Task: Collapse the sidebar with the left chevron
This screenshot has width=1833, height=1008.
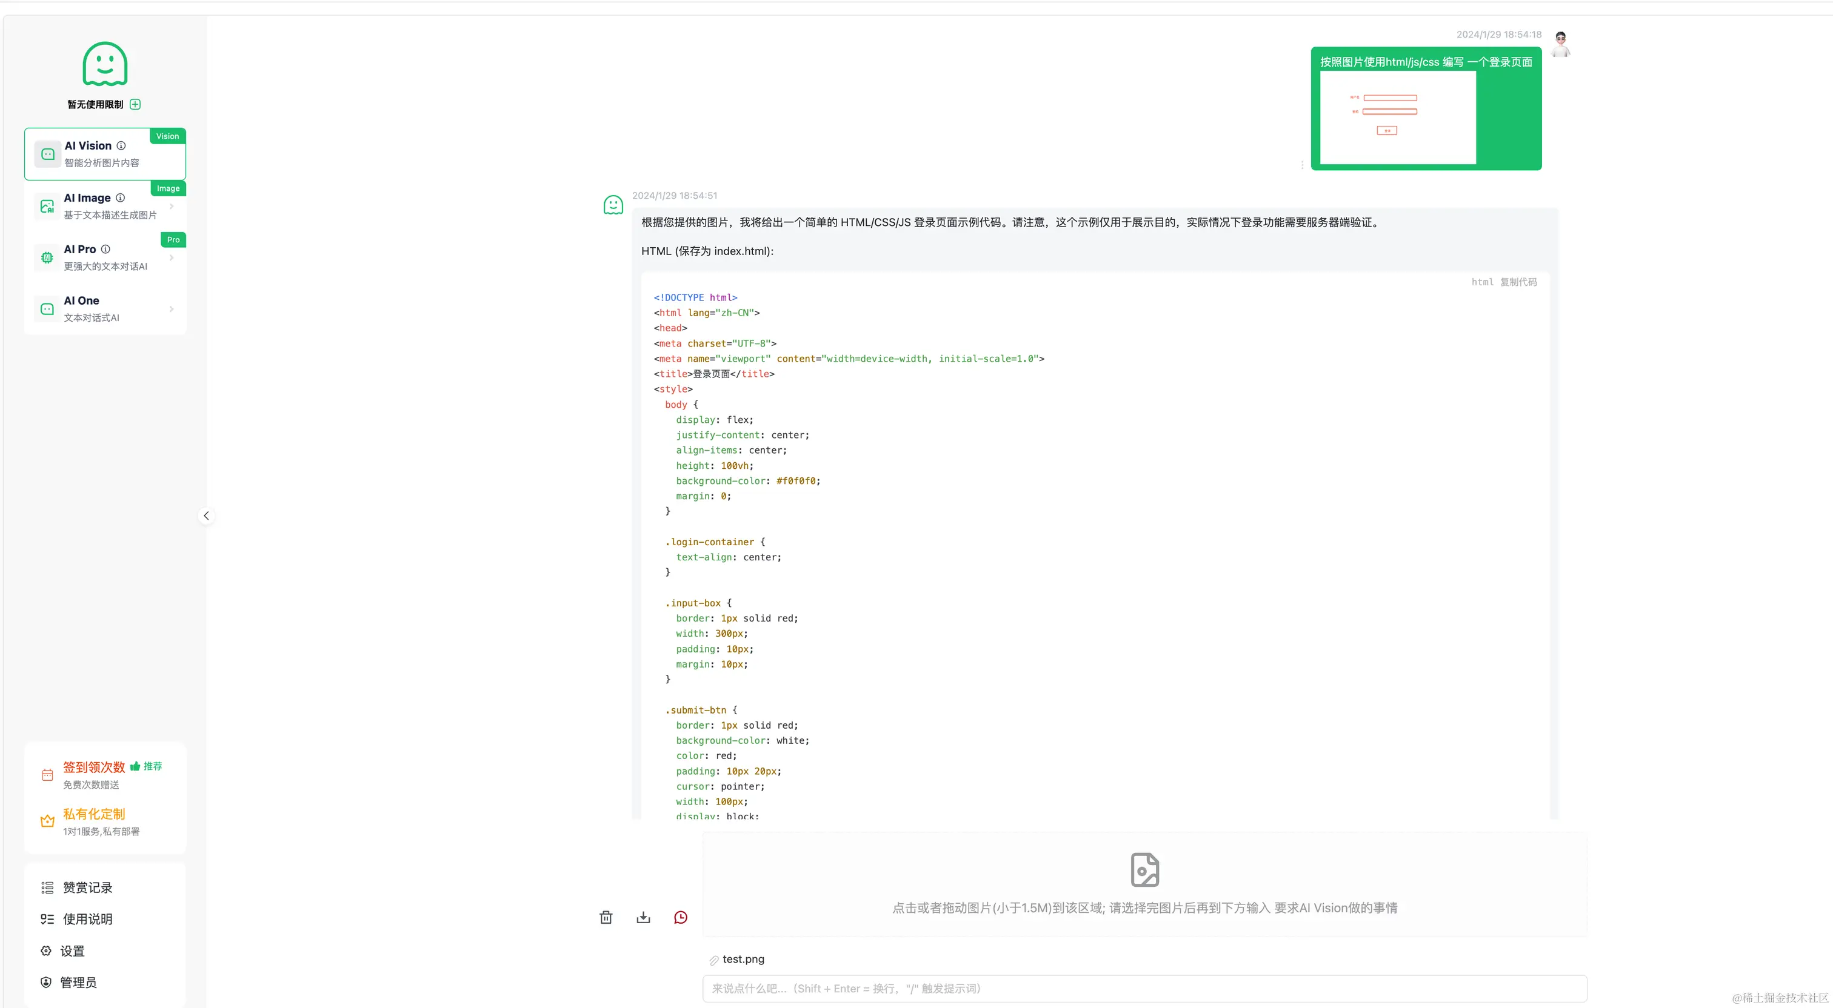Action: pos(206,516)
